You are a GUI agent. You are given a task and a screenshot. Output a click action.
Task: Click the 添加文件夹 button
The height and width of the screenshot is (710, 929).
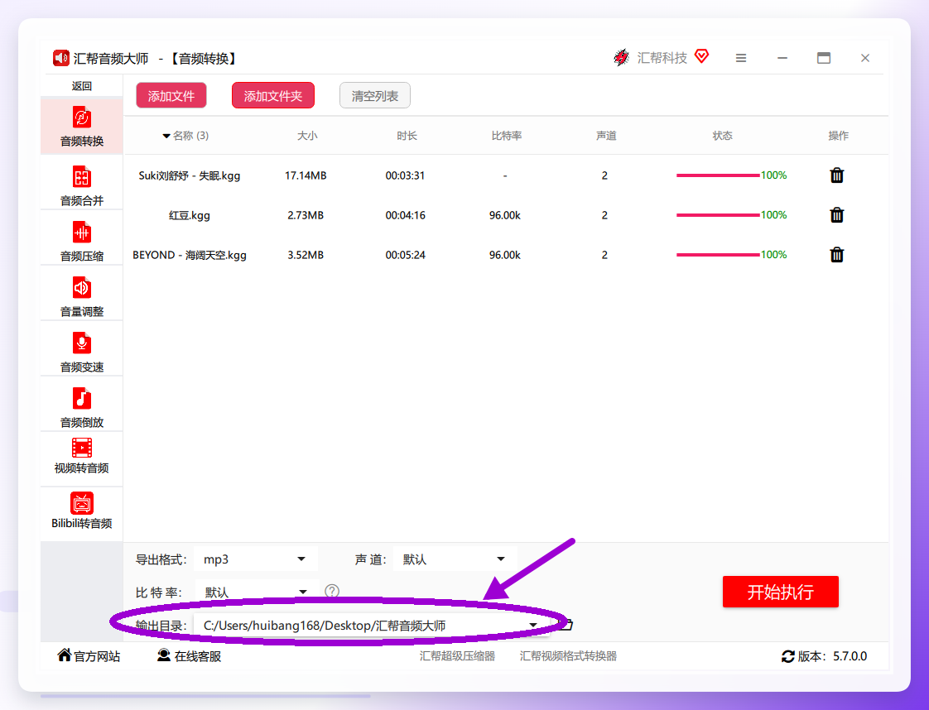[273, 95]
